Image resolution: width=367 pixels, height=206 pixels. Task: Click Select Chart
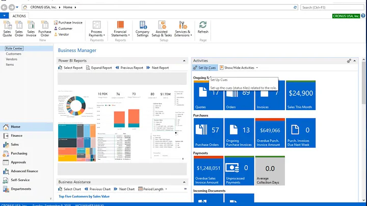(x=69, y=189)
